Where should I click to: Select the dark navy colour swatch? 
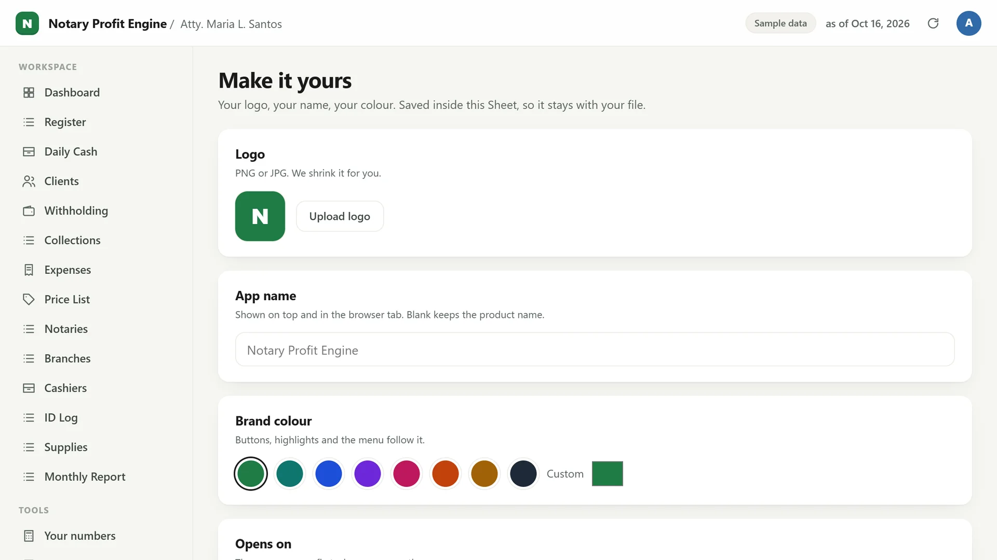[523, 473]
